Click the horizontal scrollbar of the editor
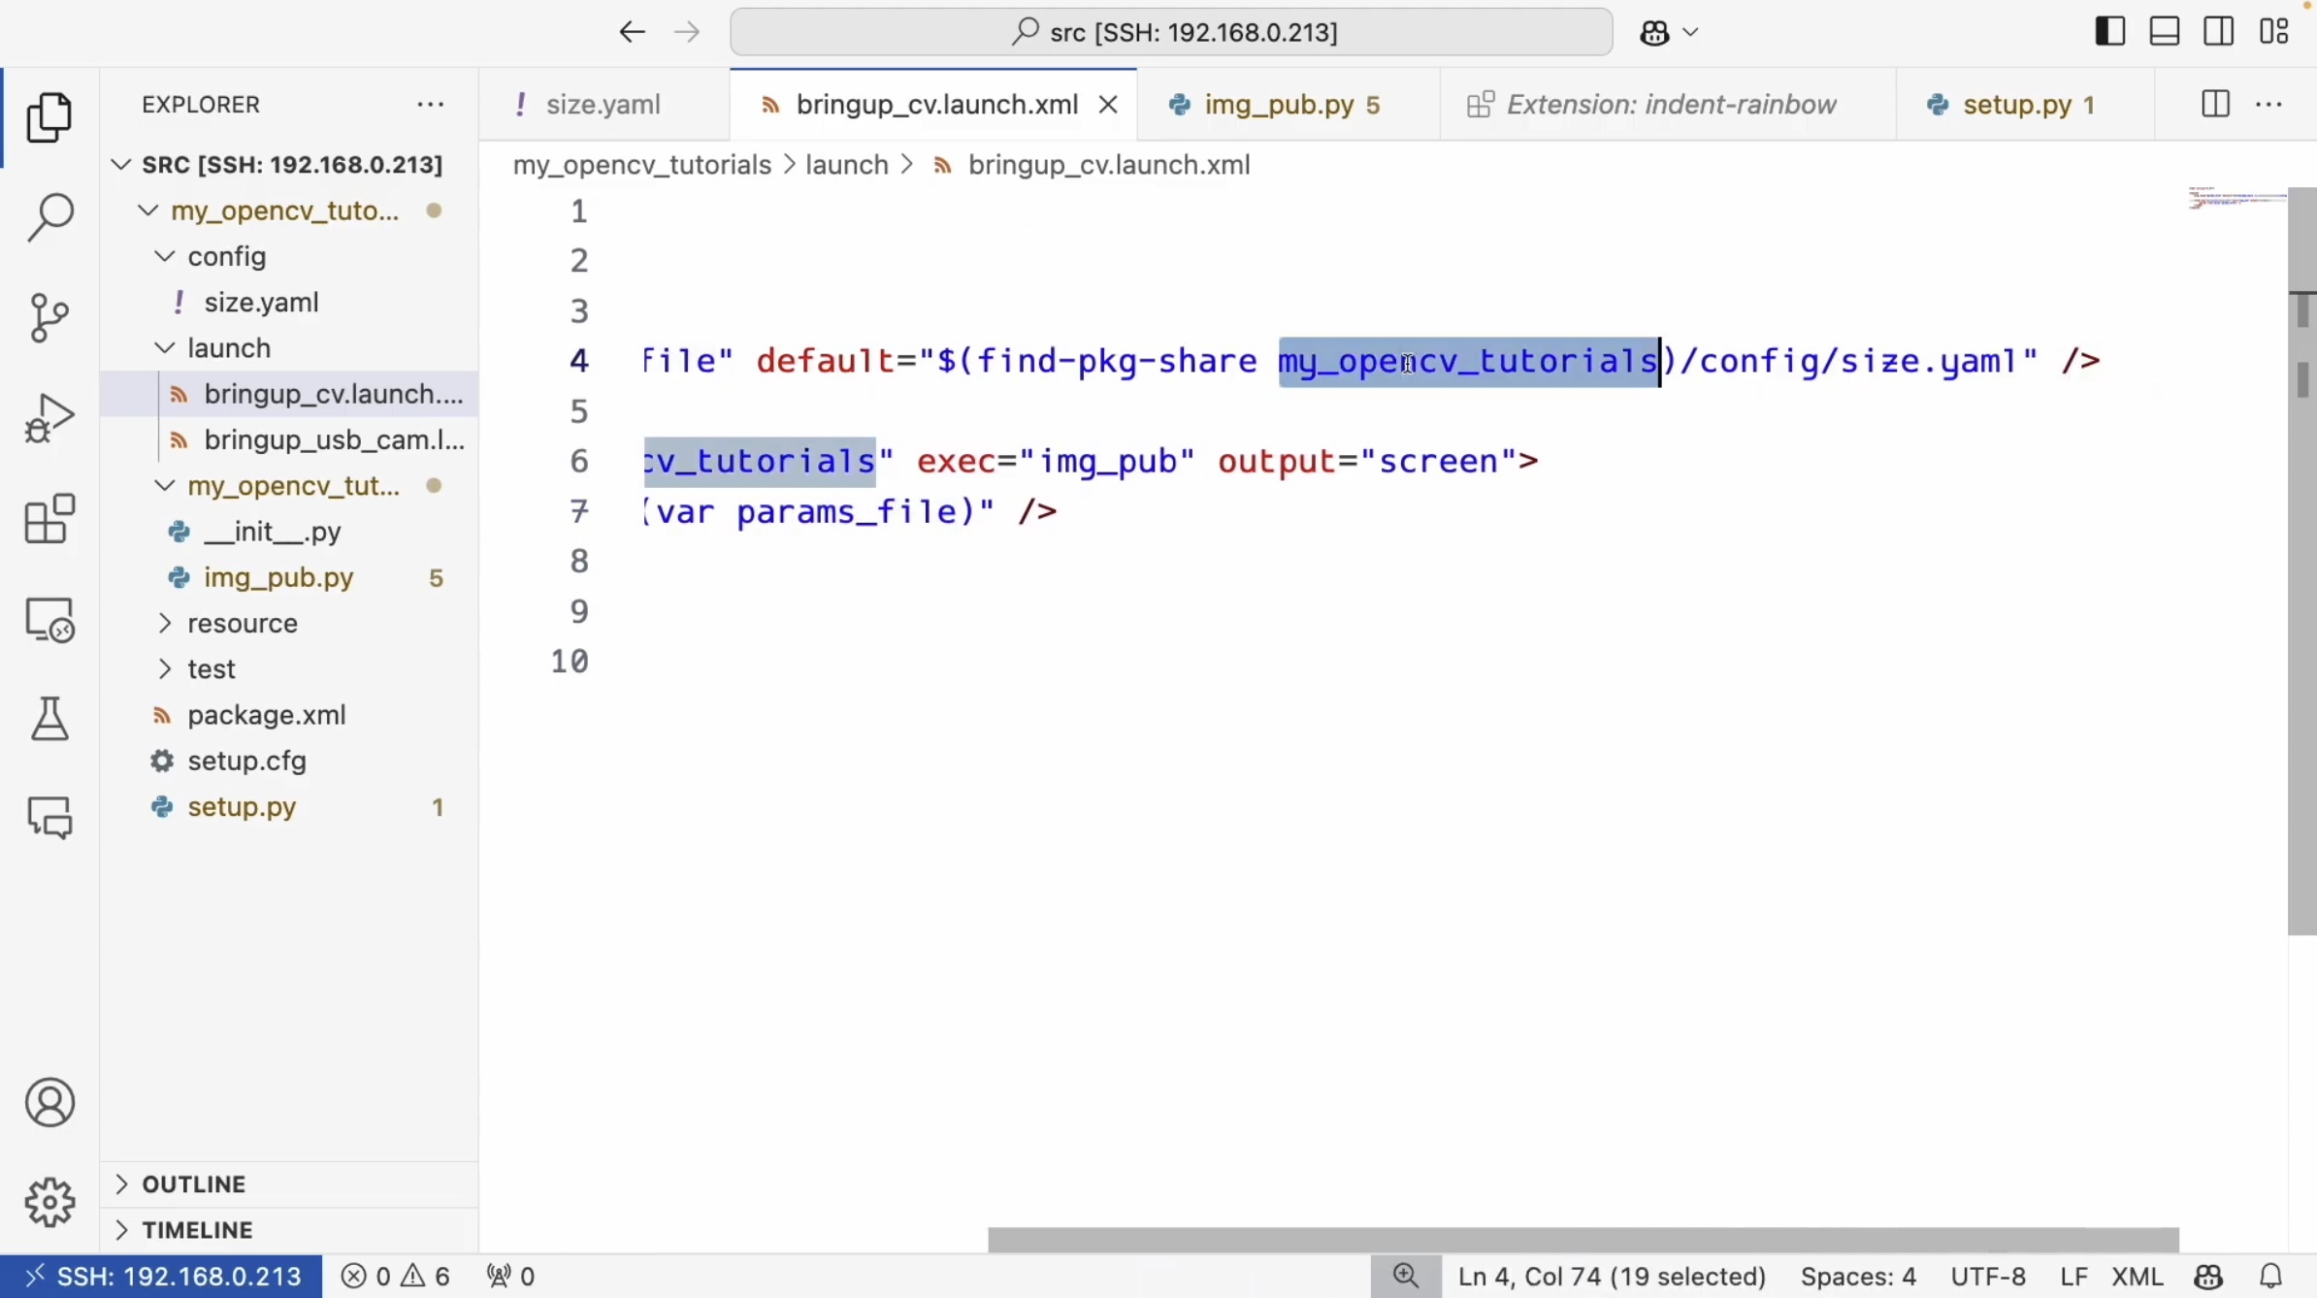The image size is (2317, 1298). [x=1582, y=1239]
